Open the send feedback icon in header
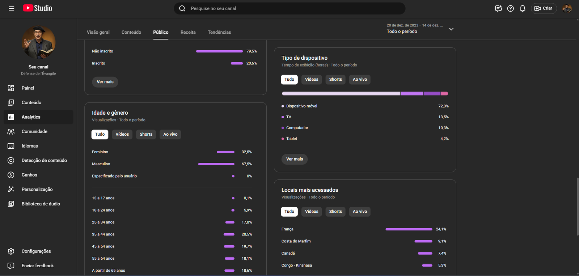 point(498,8)
